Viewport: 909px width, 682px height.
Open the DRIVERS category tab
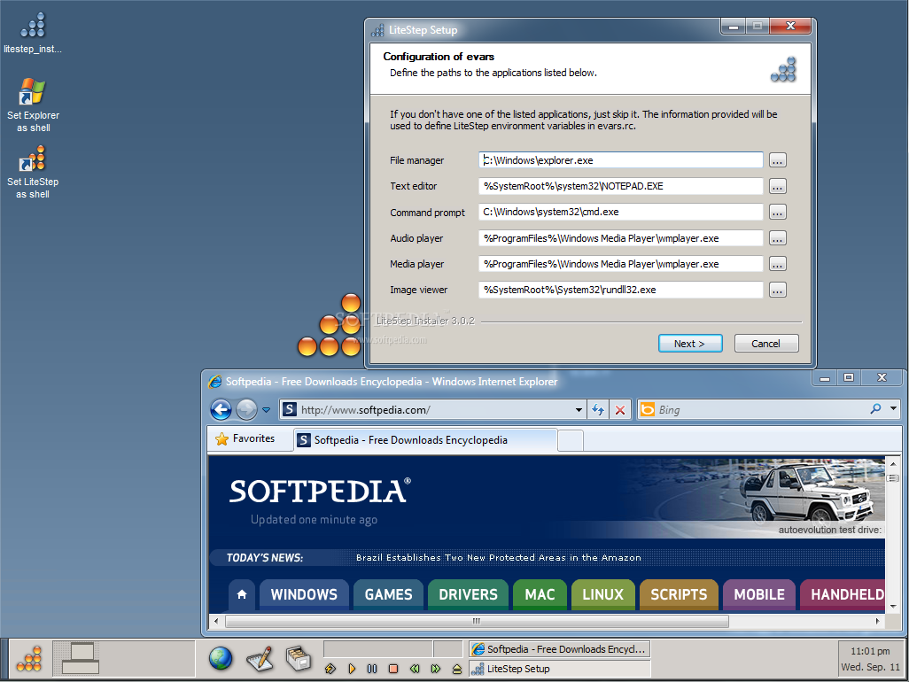pyautogui.click(x=468, y=594)
